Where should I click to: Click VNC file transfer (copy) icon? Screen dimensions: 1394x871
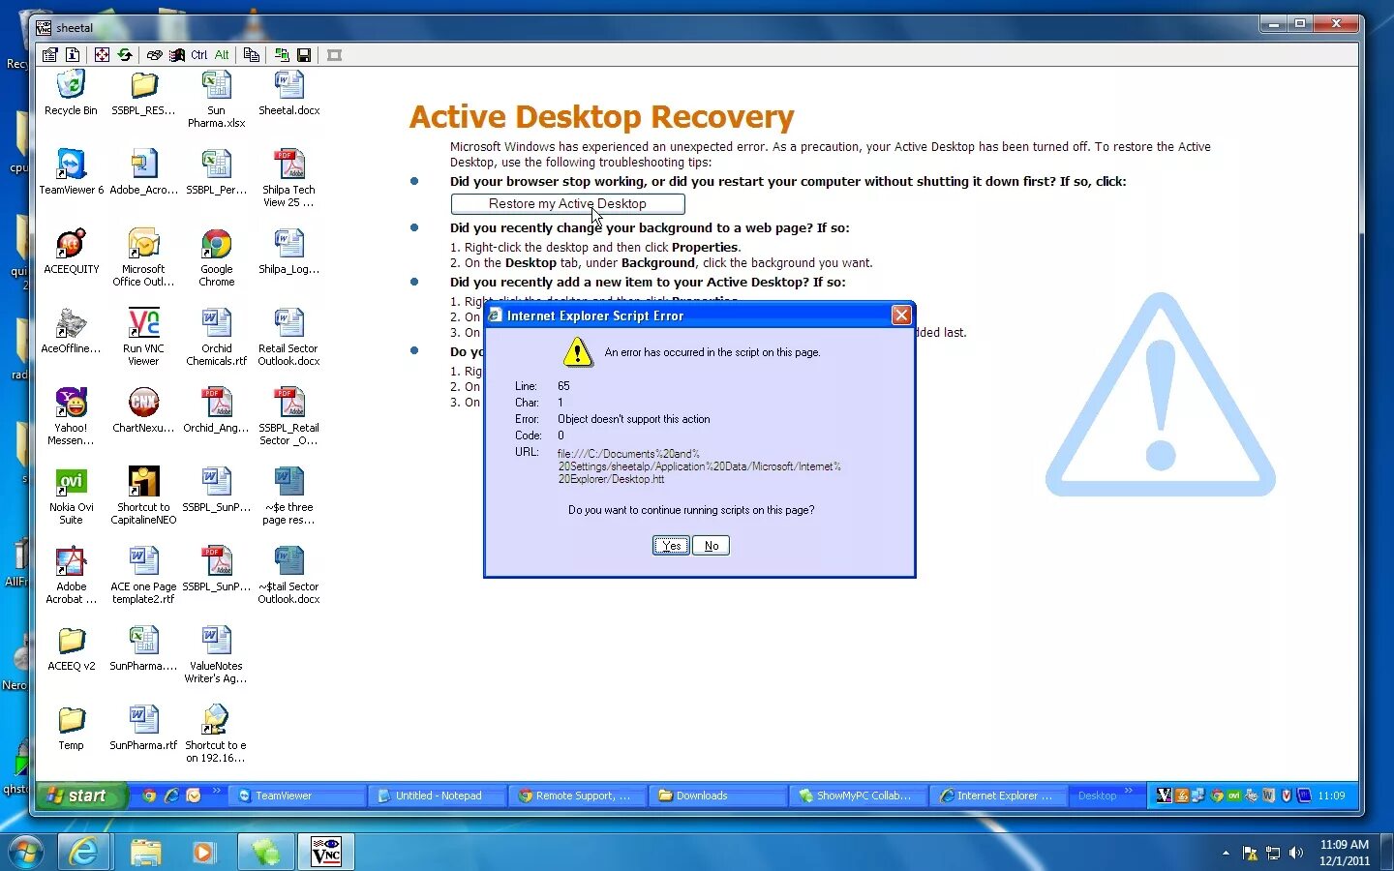pos(252,55)
